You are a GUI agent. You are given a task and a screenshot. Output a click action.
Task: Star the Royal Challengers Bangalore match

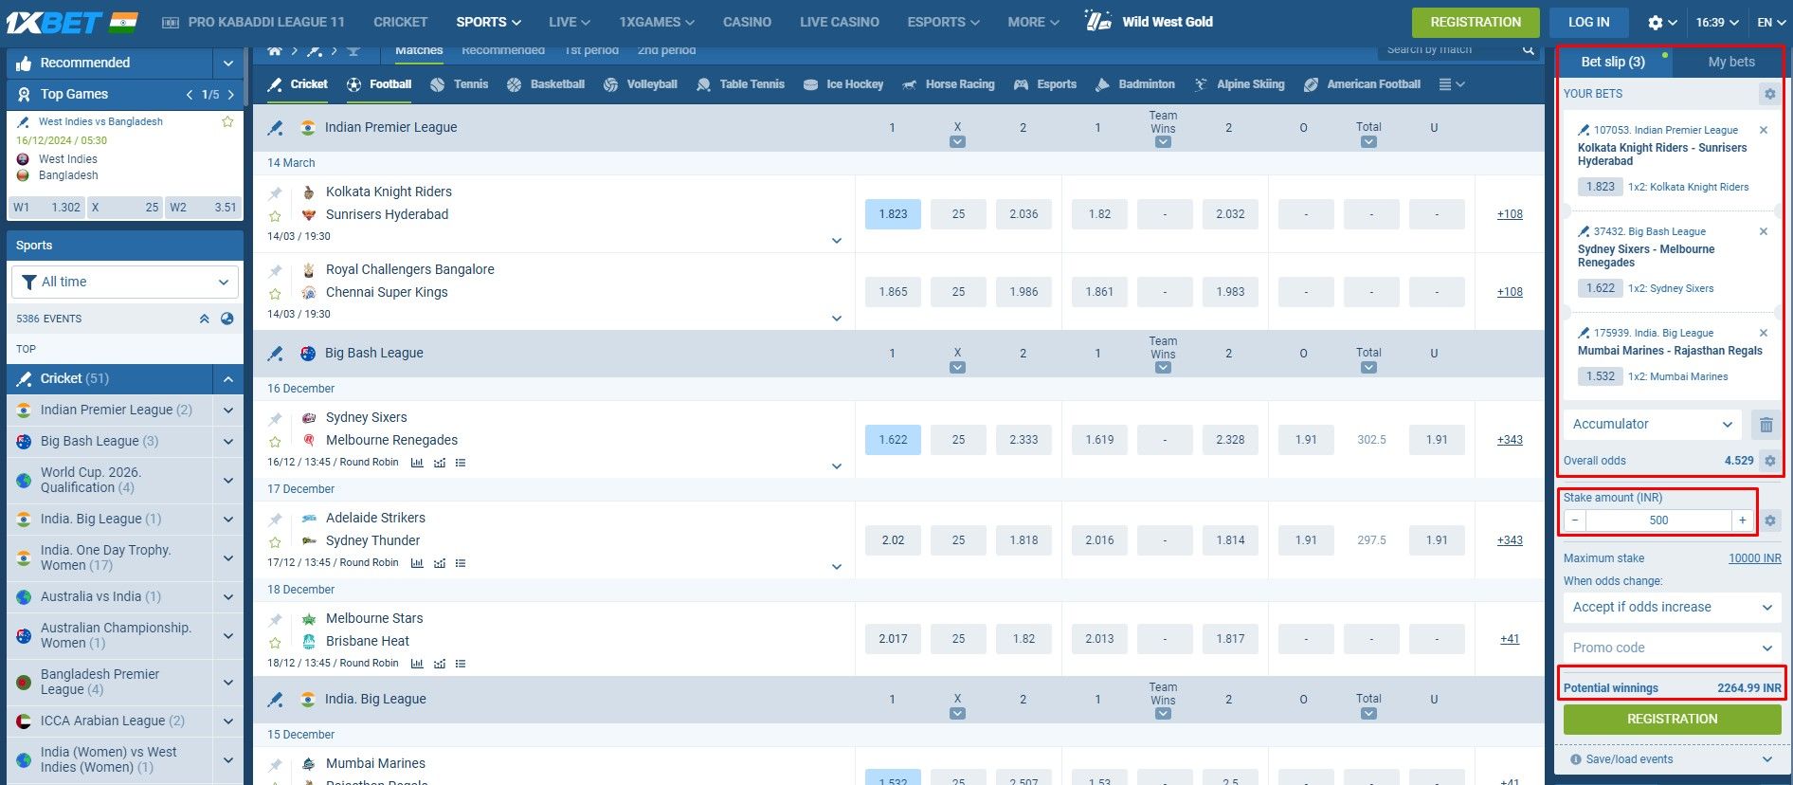(x=276, y=294)
